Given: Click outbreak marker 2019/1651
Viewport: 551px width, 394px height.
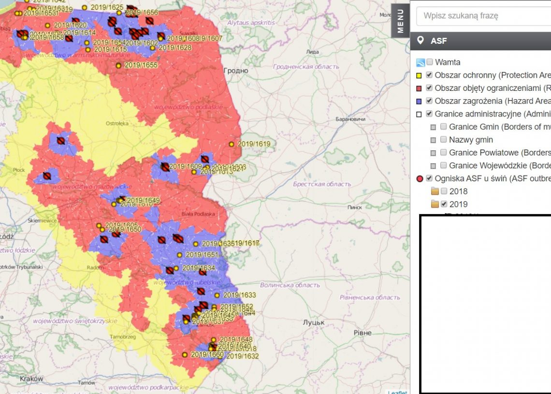Looking at the screenshot, I should tap(180, 255).
